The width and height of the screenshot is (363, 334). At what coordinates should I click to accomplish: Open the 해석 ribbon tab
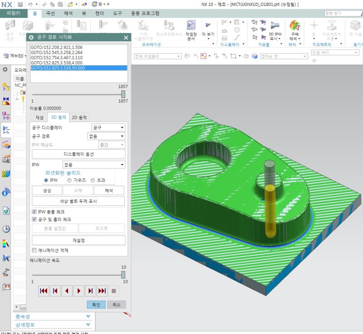(69, 13)
